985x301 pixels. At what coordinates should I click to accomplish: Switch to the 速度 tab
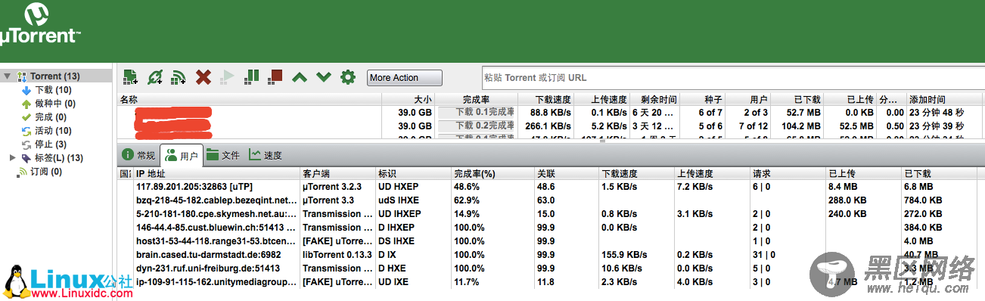pyautogui.click(x=266, y=155)
